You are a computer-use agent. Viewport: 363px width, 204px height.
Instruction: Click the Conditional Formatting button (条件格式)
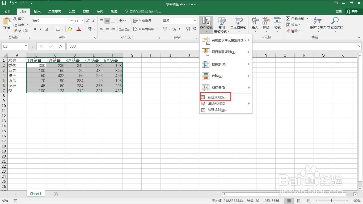[x=206, y=25]
